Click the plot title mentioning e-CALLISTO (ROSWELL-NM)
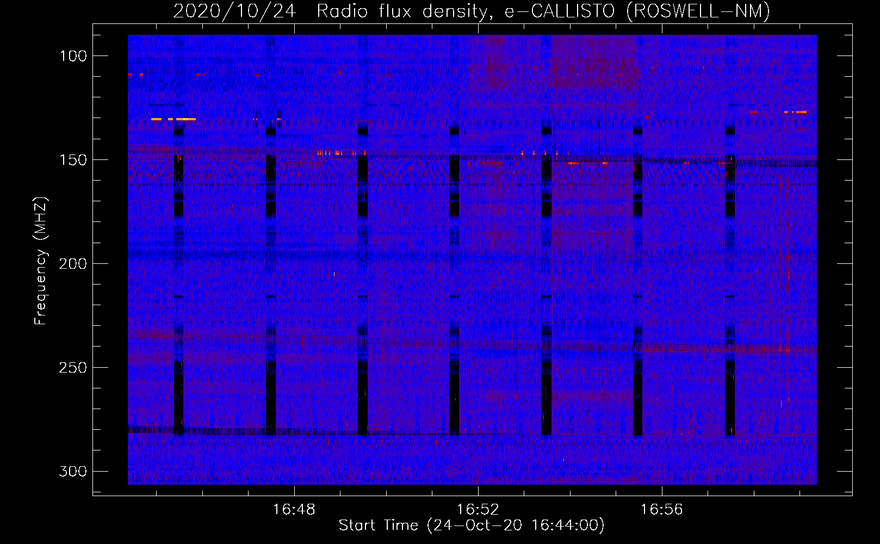880x544 pixels. tap(472, 11)
